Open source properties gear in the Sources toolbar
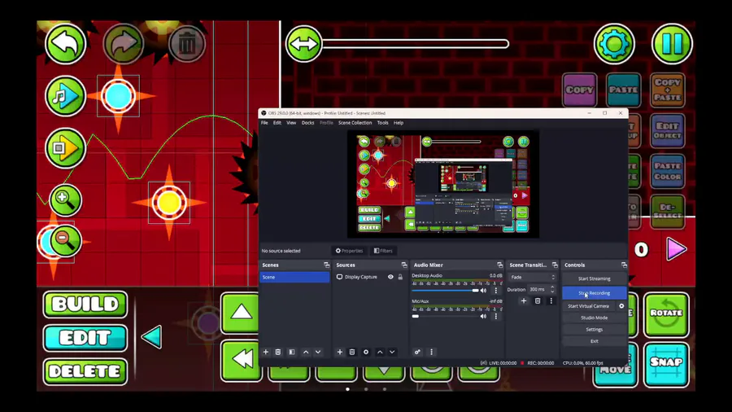The width and height of the screenshot is (732, 412). pyautogui.click(x=366, y=353)
